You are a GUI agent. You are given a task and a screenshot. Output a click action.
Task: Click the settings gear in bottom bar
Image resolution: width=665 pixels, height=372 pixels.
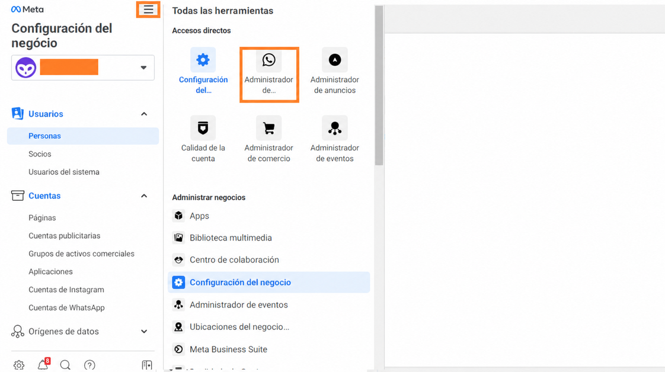[x=18, y=365]
